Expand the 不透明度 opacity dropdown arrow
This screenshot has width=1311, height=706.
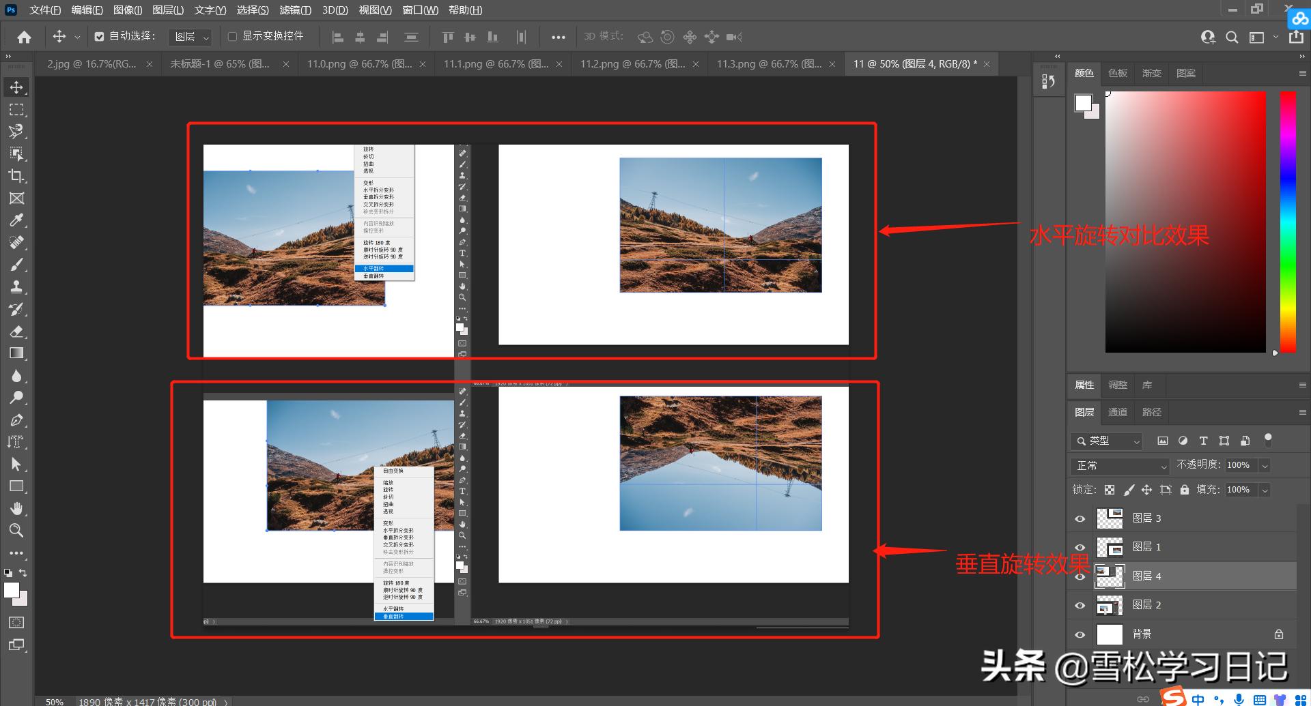[1265, 466]
